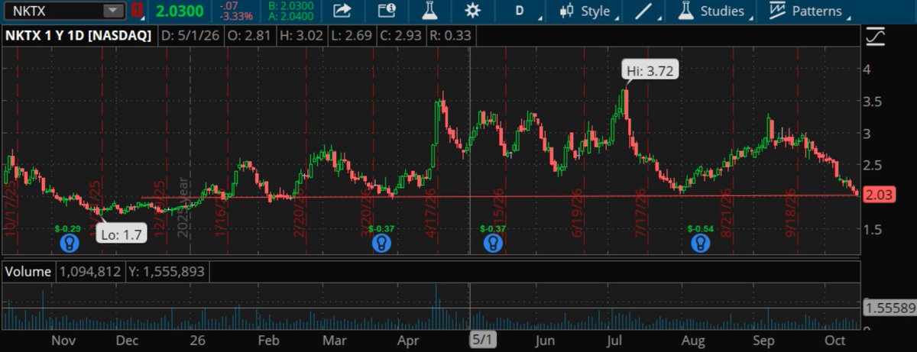This screenshot has width=917, height=352.
Task: Open the drawing tools line dropdown
Action: pos(648,11)
